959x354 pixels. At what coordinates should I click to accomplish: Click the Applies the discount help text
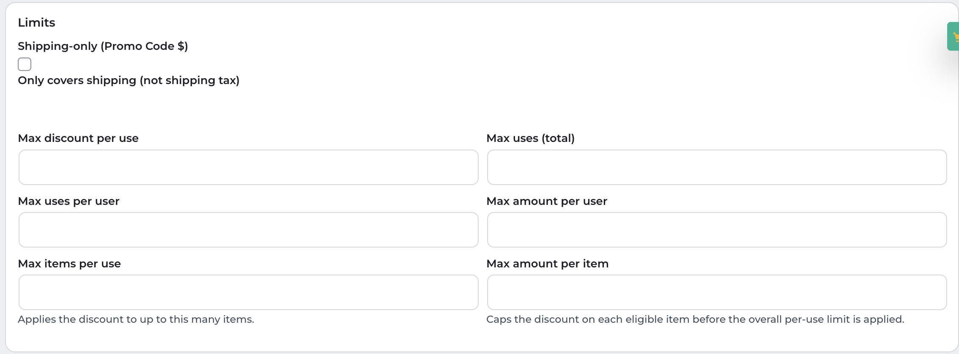[x=136, y=319]
